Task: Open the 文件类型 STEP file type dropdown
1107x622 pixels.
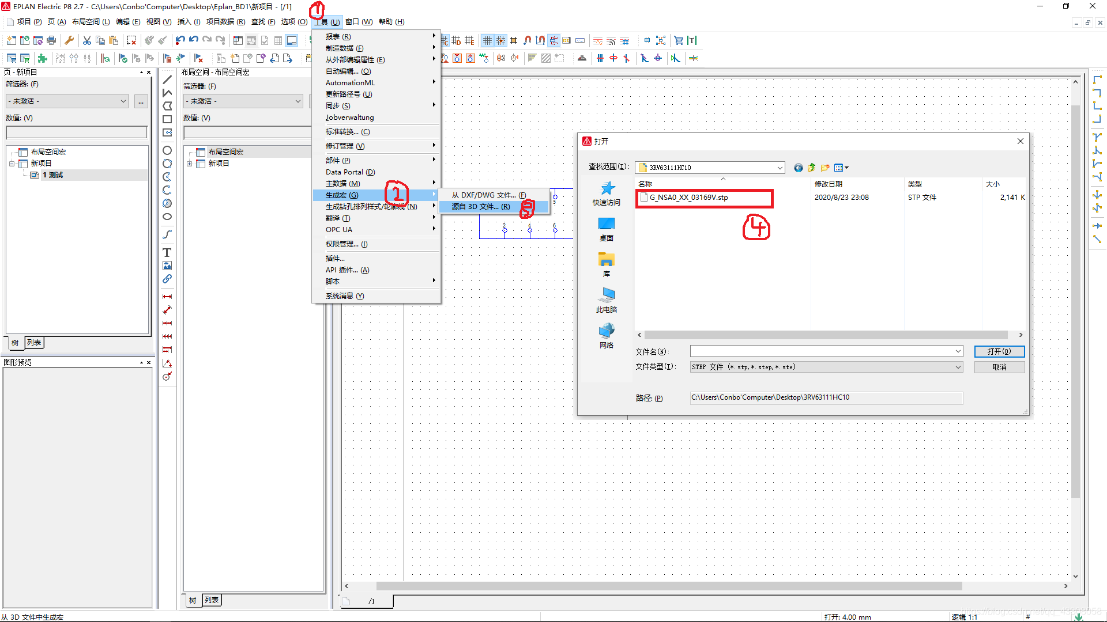Action: tap(958, 367)
